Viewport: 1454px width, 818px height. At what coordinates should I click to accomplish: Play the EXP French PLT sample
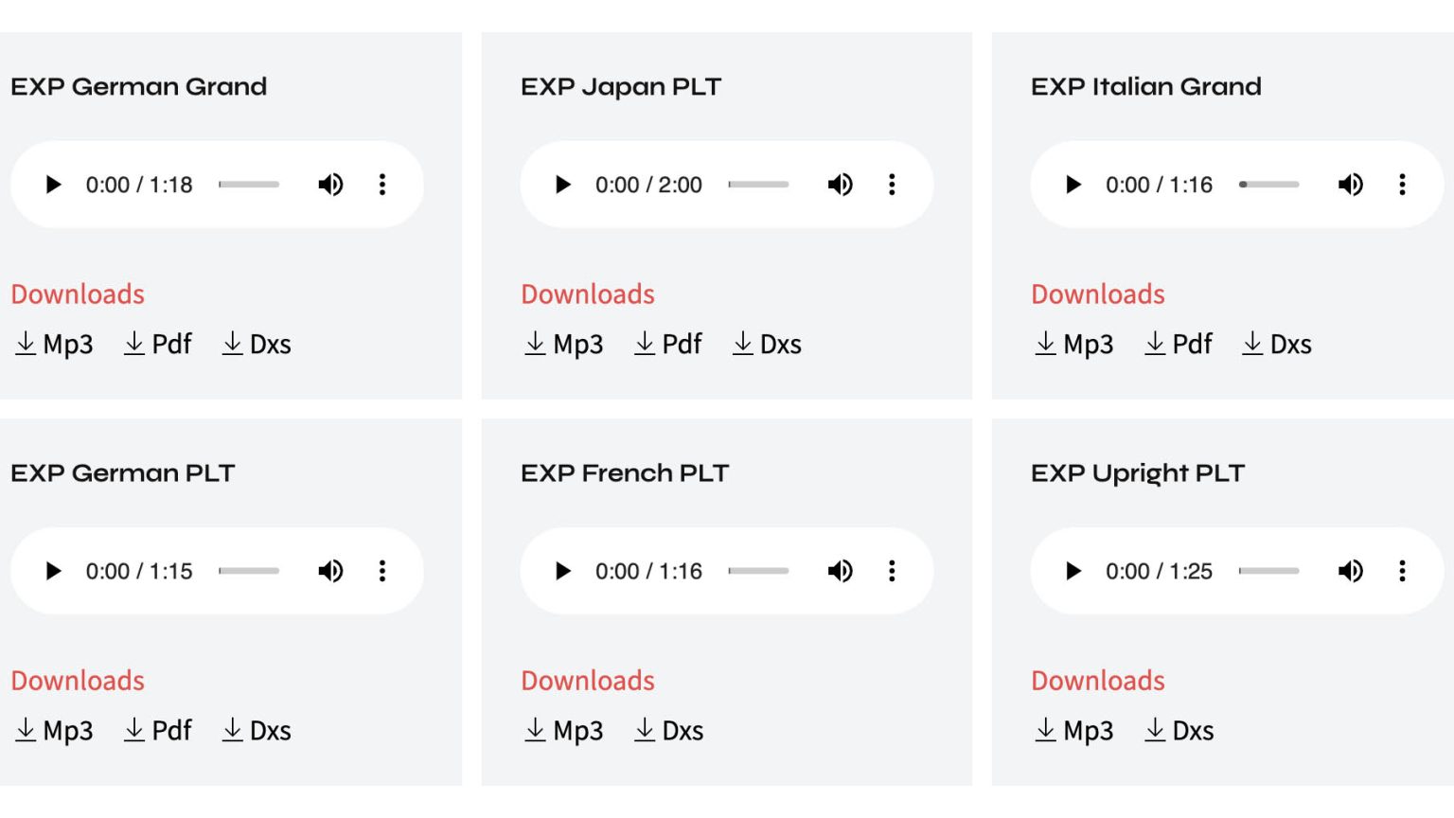point(563,571)
